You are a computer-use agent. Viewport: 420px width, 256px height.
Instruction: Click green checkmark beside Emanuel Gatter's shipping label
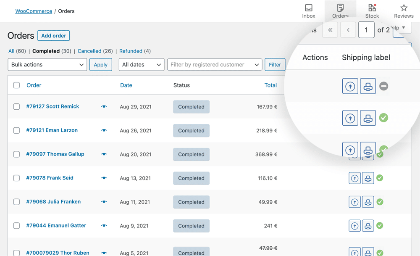coord(380,226)
